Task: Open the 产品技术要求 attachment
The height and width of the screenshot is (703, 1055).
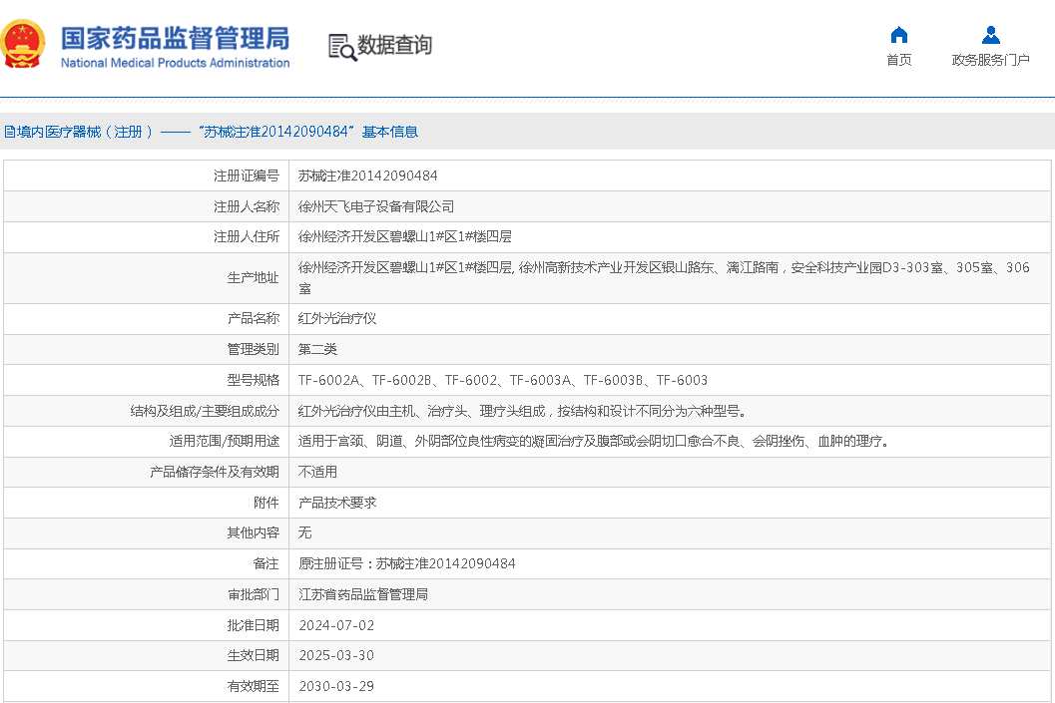Action: pos(337,503)
